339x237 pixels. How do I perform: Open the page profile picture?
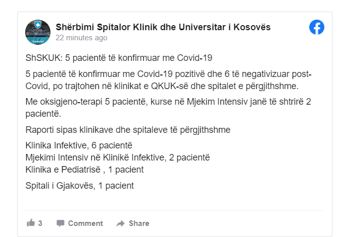tap(38, 32)
